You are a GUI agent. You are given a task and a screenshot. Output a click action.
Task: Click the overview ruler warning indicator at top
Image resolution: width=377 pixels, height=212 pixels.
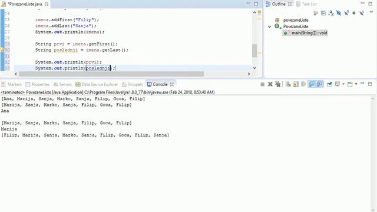tap(259, 12)
